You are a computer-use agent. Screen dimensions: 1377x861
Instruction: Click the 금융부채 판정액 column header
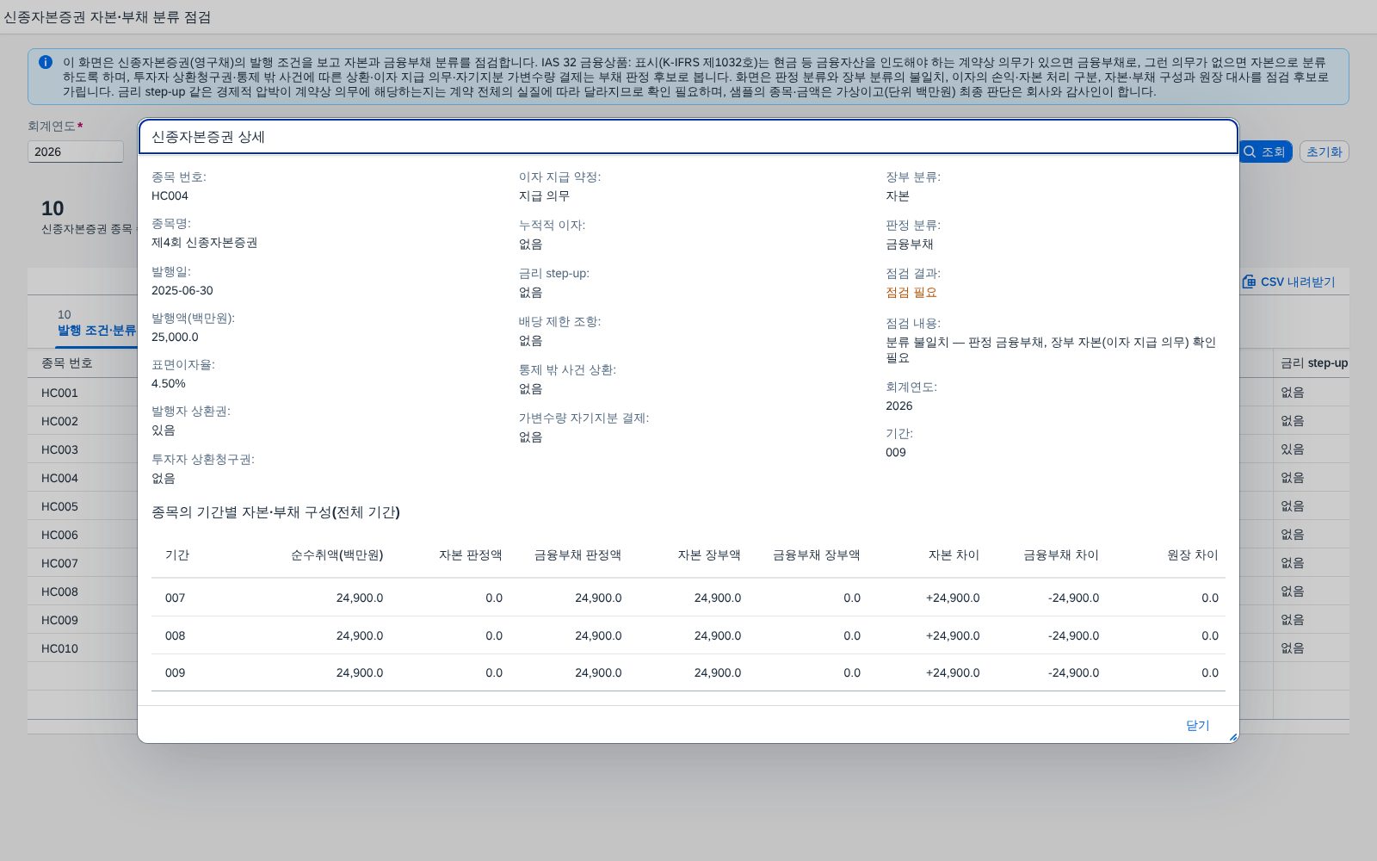coord(577,555)
